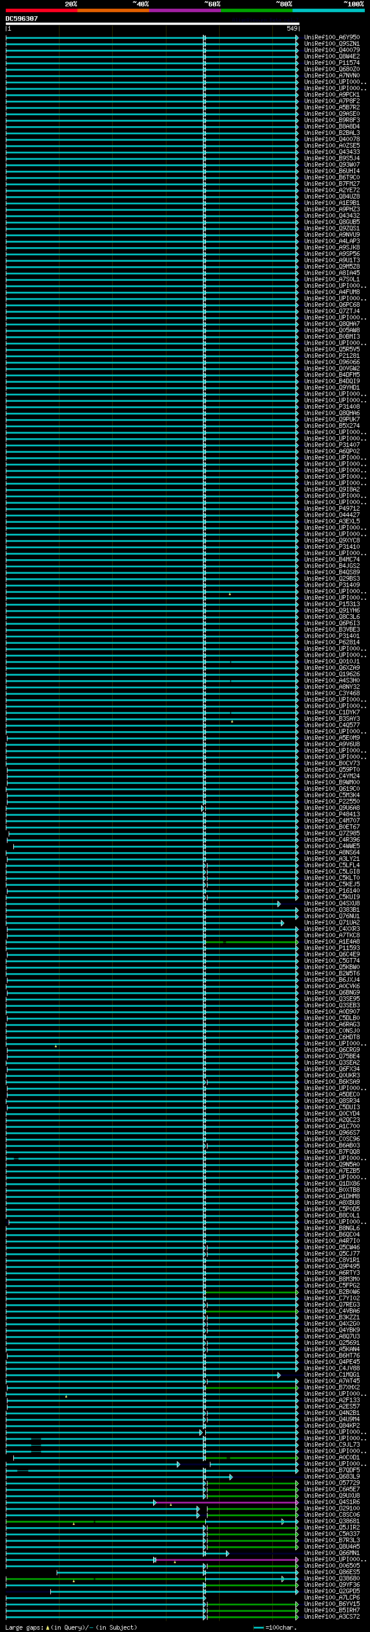370x1632 pixels.
Task: Click the UniRef100_B6YV15 label
Action: point(332,1604)
